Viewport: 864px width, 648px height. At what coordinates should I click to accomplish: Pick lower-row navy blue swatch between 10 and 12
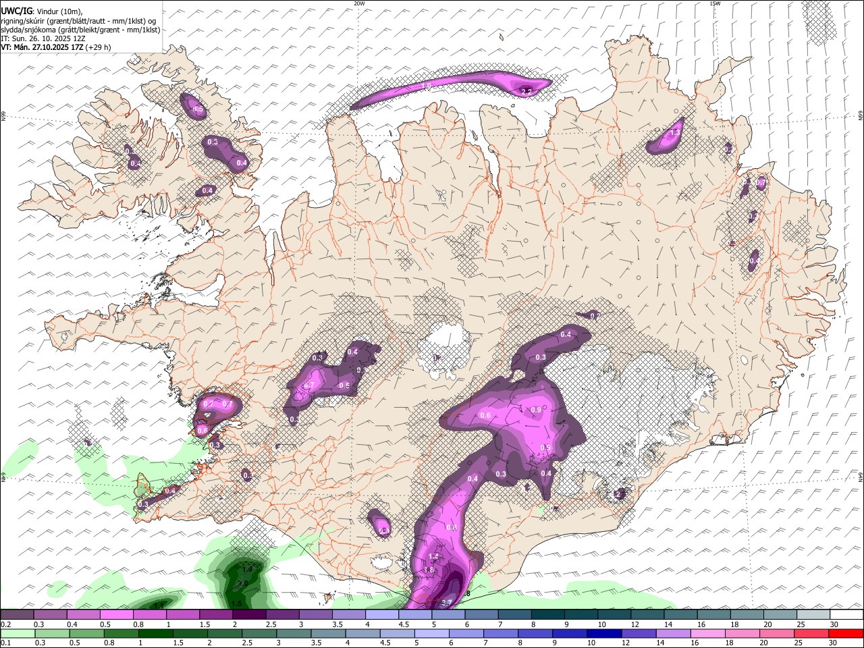pos(603,633)
